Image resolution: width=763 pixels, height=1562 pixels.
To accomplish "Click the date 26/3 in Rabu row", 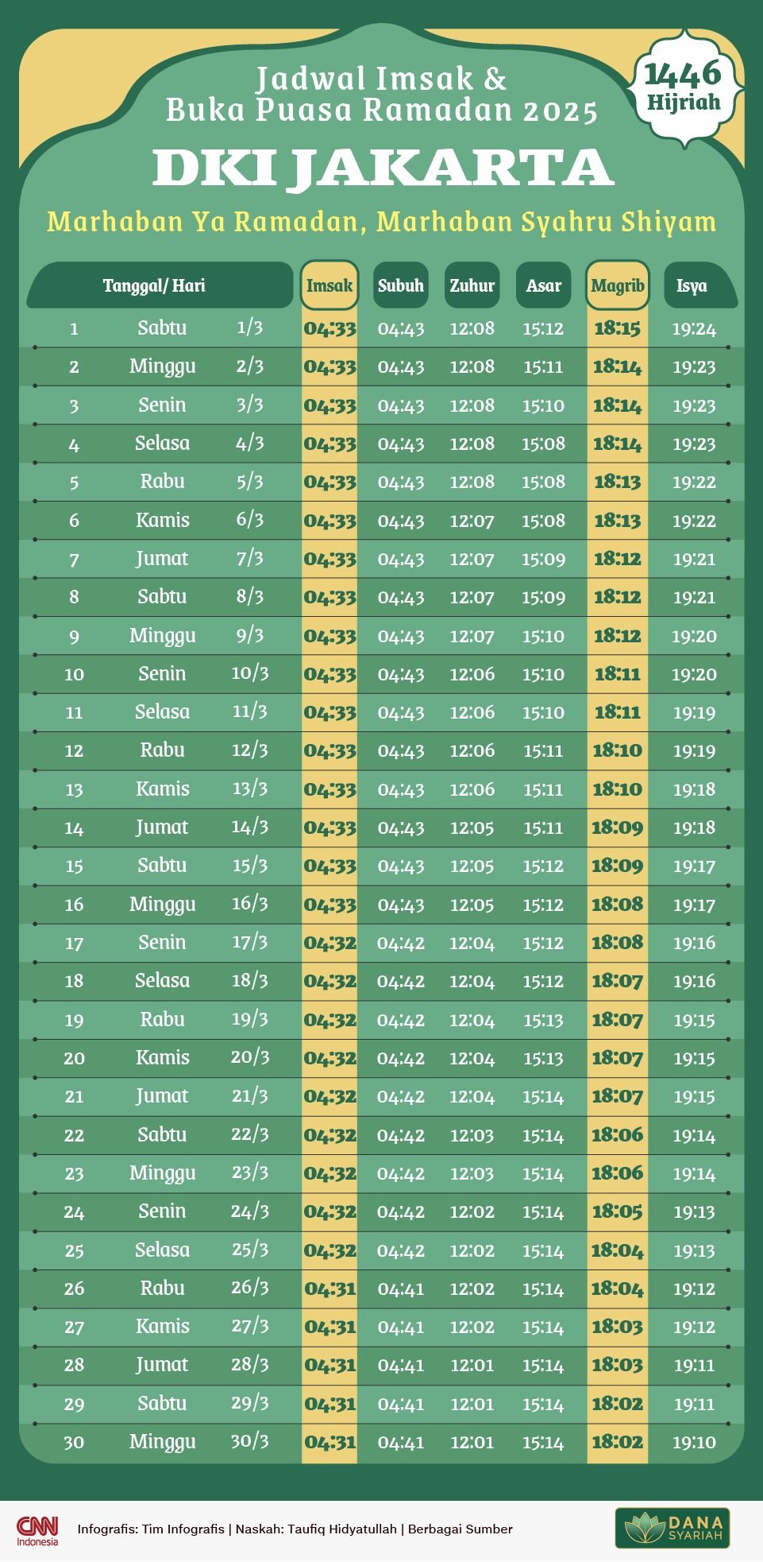I will click(250, 1288).
